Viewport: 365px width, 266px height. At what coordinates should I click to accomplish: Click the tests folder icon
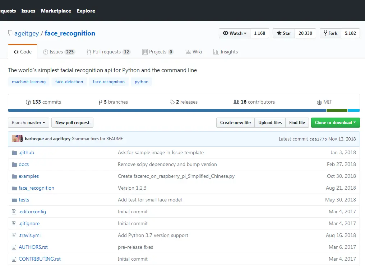[x=14, y=200]
